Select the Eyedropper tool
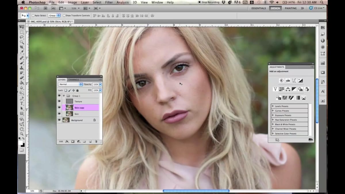 click(22, 52)
